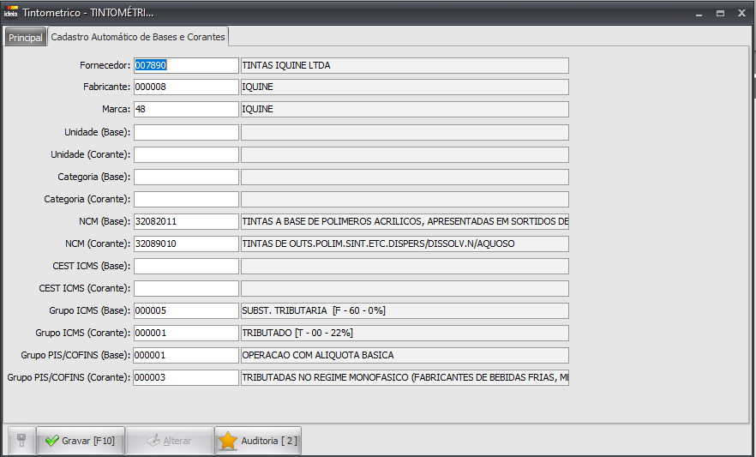Click the Unidade (Corante) input box
The height and width of the screenshot is (457, 756).
tap(186, 154)
